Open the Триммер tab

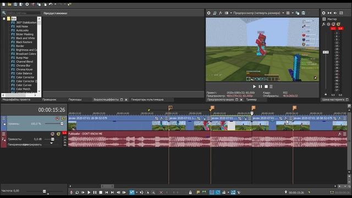(251, 100)
